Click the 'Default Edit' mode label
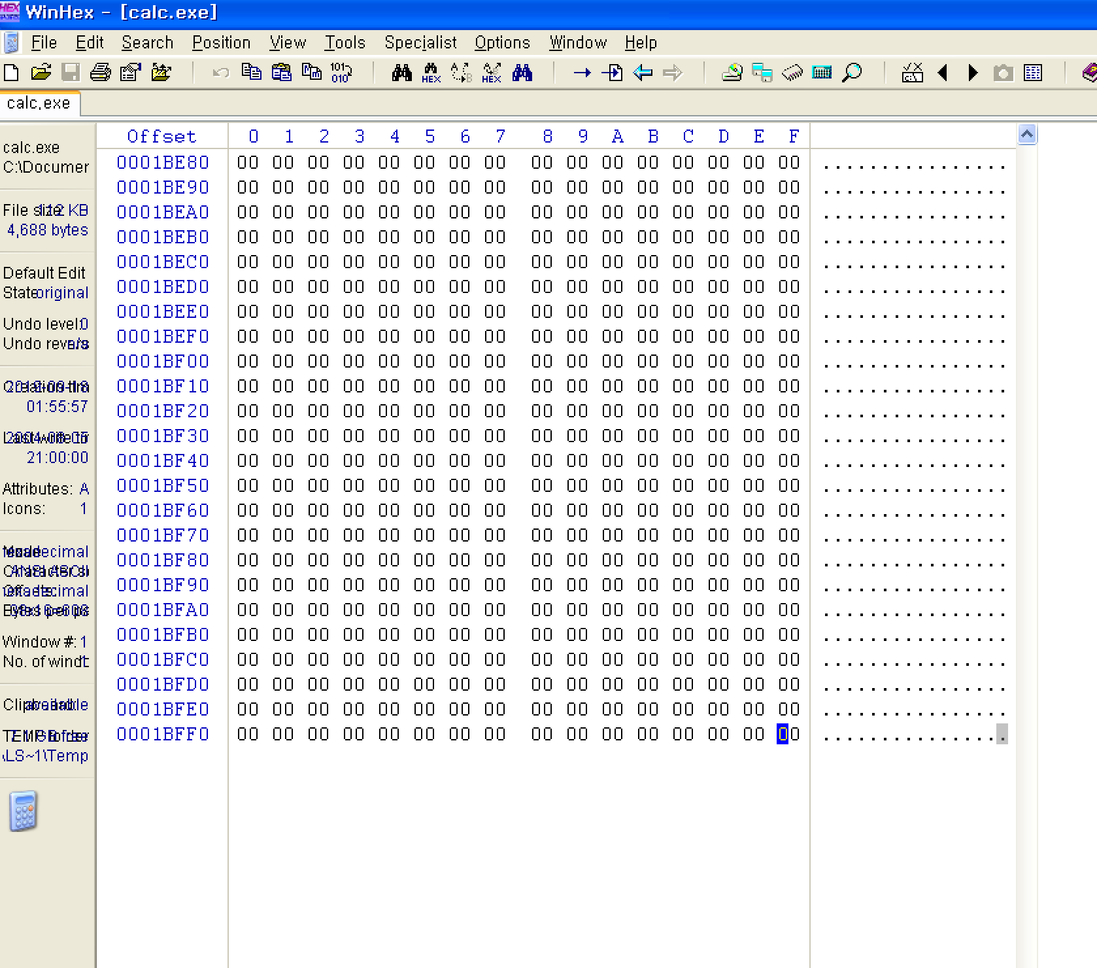 click(x=44, y=273)
